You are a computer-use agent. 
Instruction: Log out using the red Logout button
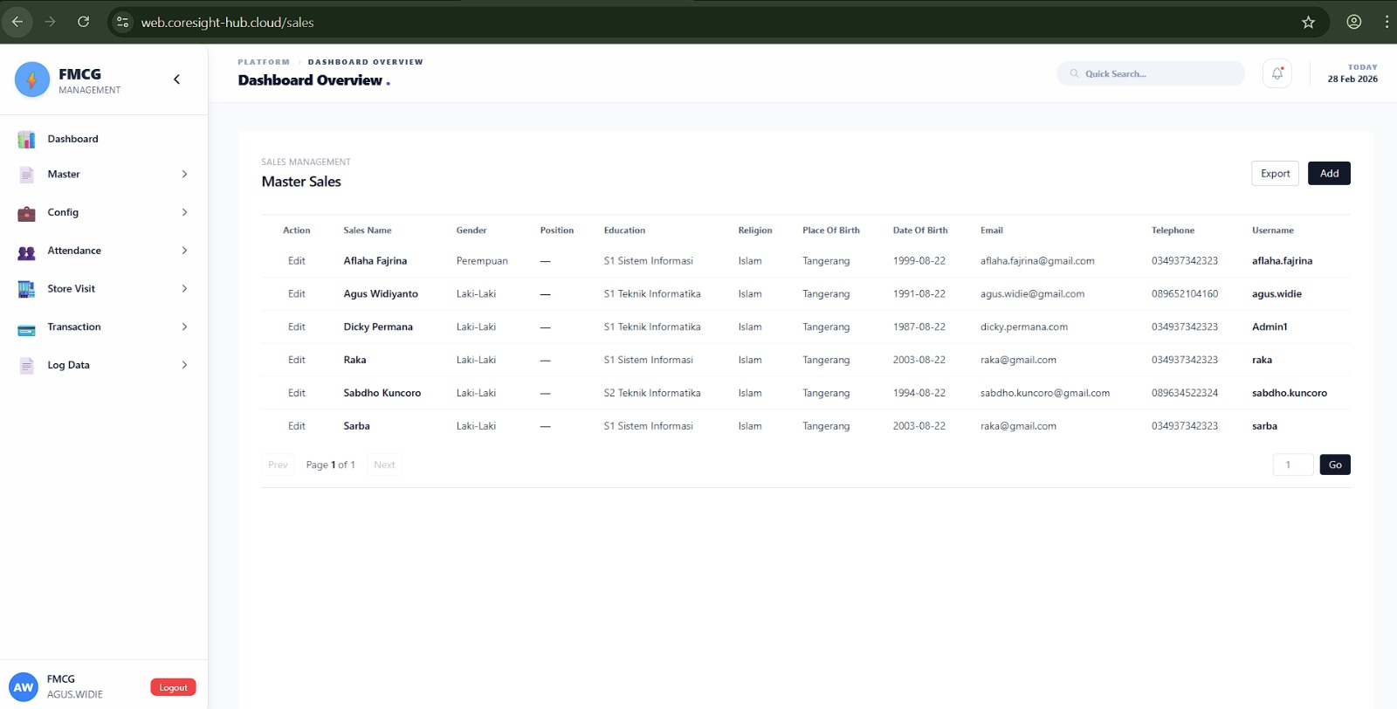click(173, 688)
